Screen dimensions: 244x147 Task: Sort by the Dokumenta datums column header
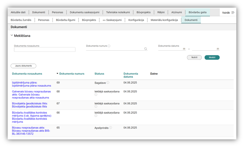click(x=131, y=75)
